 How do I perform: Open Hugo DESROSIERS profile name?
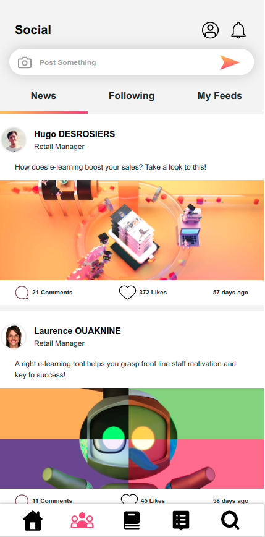click(75, 134)
